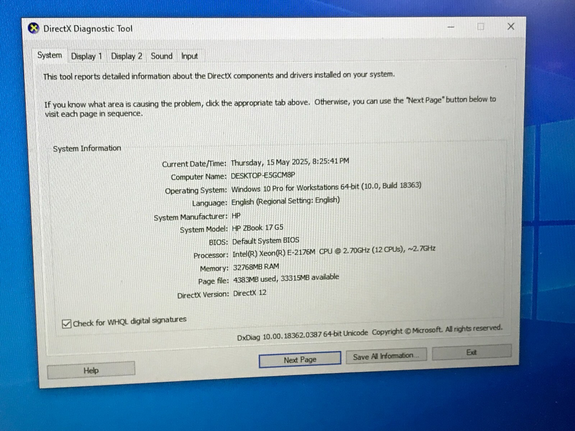
Task: Open the Display 1 tab
Action: click(87, 56)
